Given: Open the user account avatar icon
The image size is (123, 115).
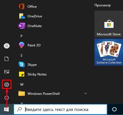Looking at the screenshot, I should pos(7,46).
